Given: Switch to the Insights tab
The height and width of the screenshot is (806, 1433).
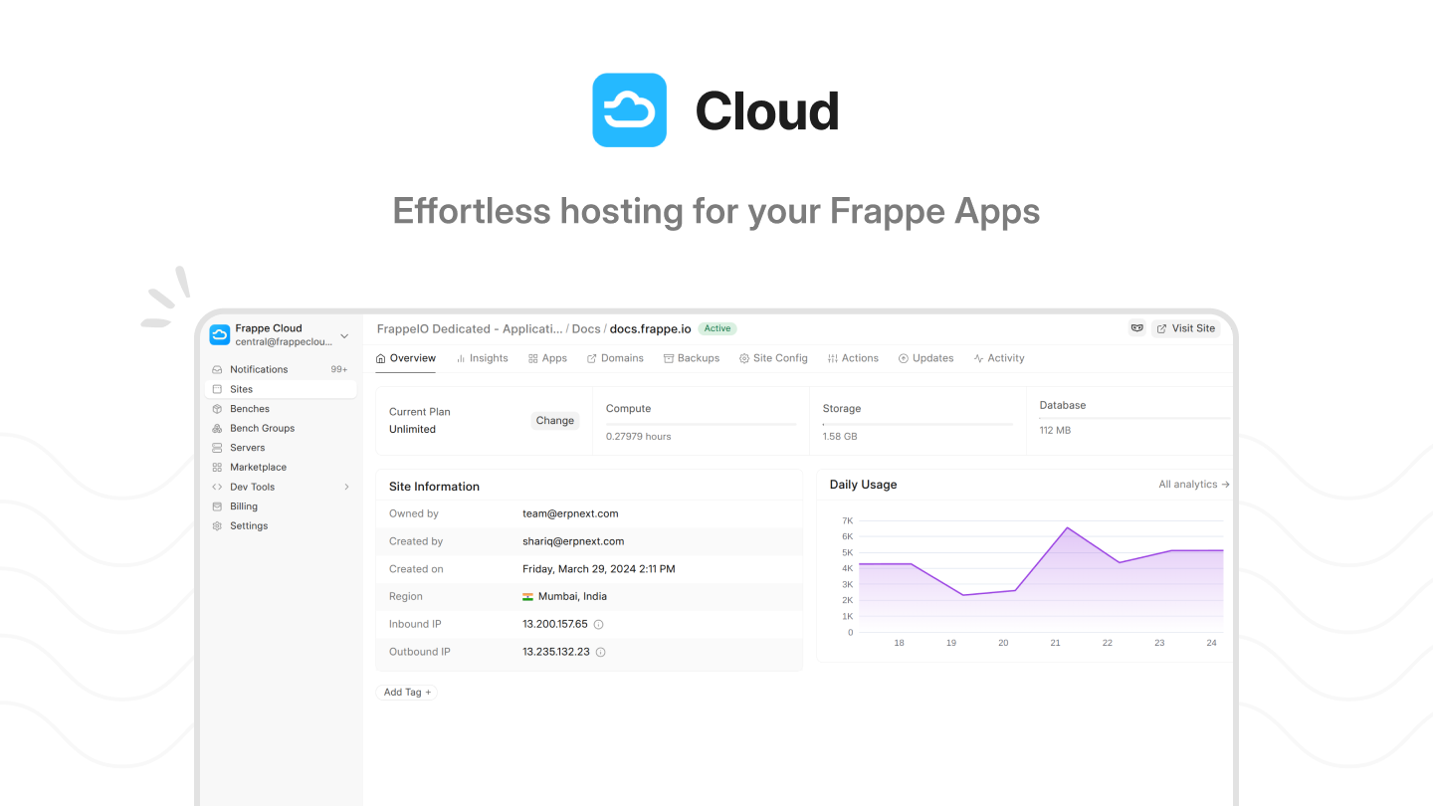Looking at the screenshot, I should [x=483, y=358].
